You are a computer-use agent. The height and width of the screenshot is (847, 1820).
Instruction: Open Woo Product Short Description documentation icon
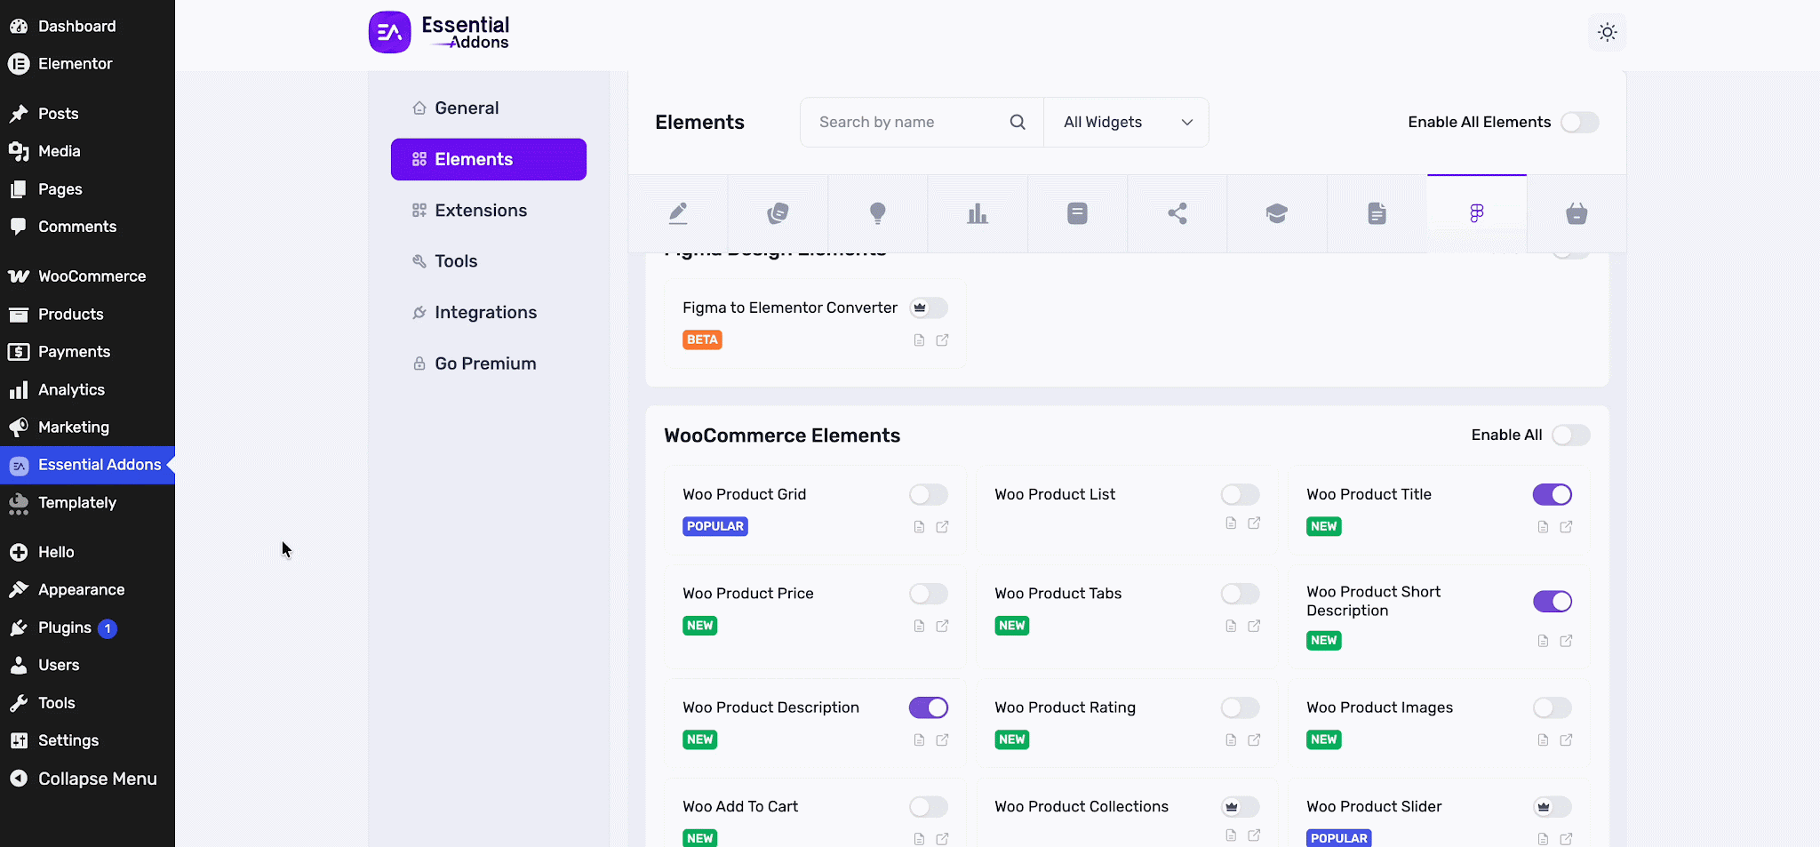click(1544, 641)
